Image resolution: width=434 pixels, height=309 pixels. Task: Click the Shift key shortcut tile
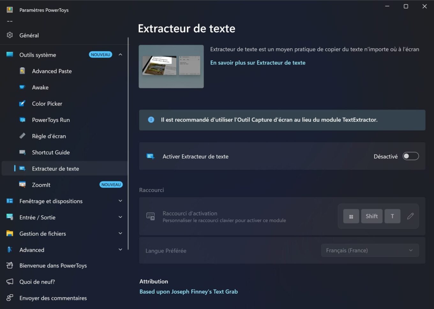[372, 216]
